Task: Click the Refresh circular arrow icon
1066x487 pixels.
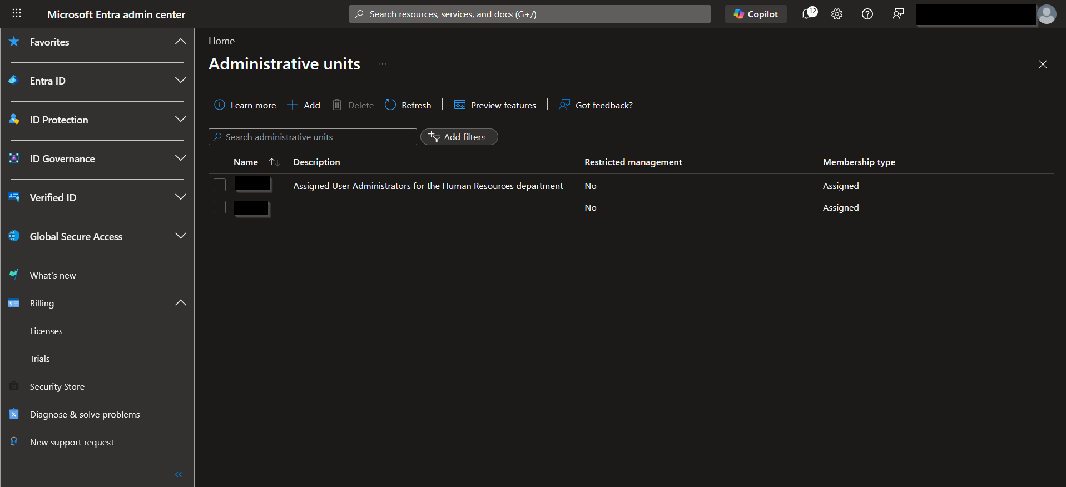Action: click(x=390, y=105)
